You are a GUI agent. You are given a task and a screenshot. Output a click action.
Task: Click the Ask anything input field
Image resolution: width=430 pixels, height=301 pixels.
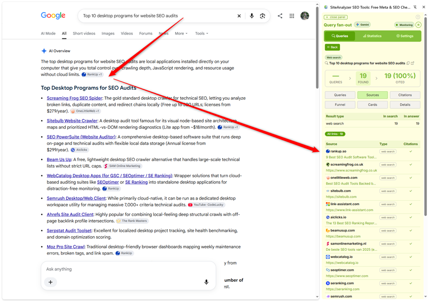(x=128, y=269)
